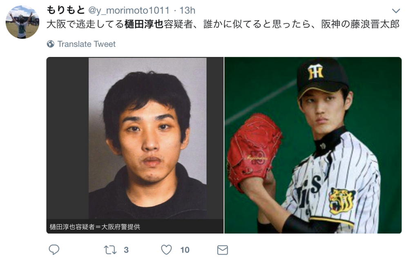Click the Translate Tweet link
Image resolution: width=408 pixels, height=258 pixels.
[87, 44]
